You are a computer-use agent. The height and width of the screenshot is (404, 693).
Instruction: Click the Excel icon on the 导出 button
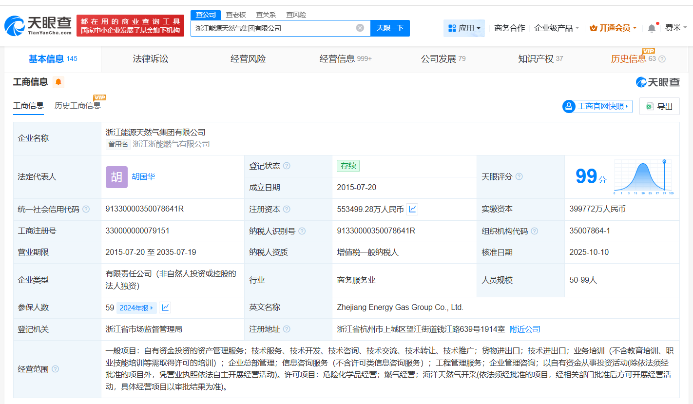pyautogui.click(x=650, y=106)
